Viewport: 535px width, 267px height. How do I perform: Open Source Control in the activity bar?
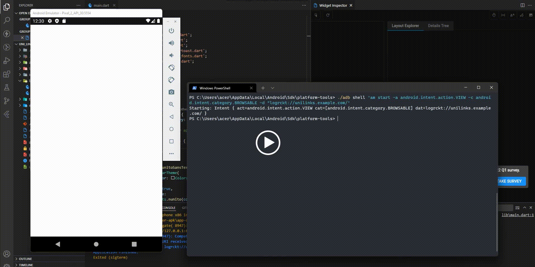coord(7,101)
